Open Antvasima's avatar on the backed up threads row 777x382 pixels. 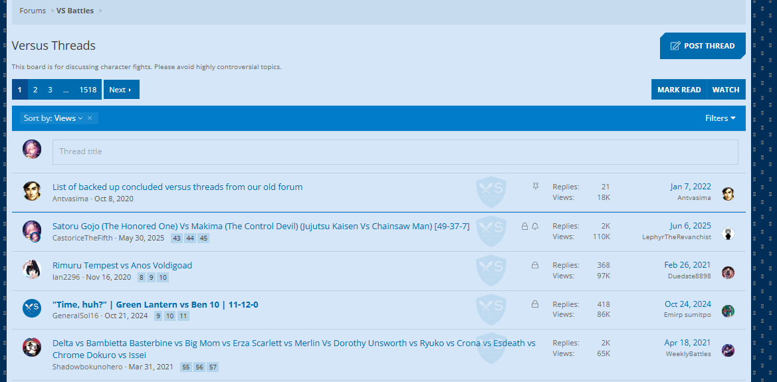pos(32,191)
